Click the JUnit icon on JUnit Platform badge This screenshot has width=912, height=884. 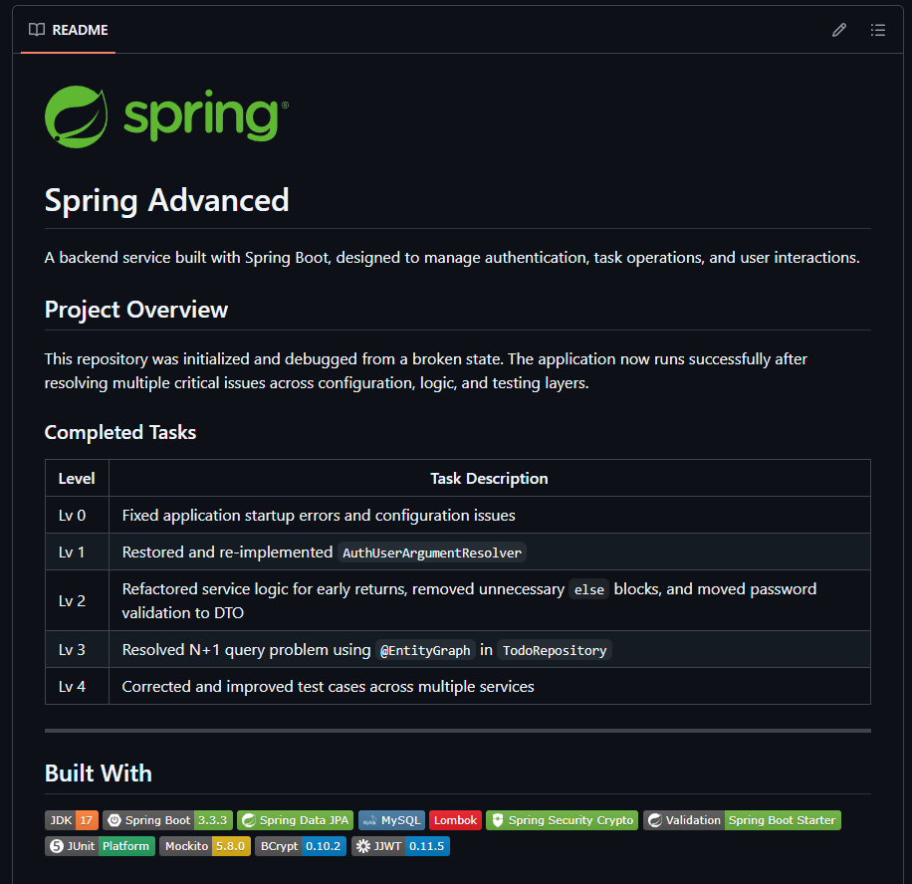pos(56,845)
